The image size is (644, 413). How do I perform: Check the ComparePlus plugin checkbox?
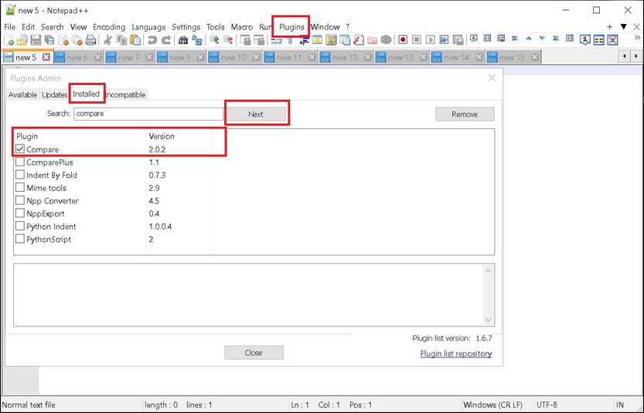click(x=20, y=162)
